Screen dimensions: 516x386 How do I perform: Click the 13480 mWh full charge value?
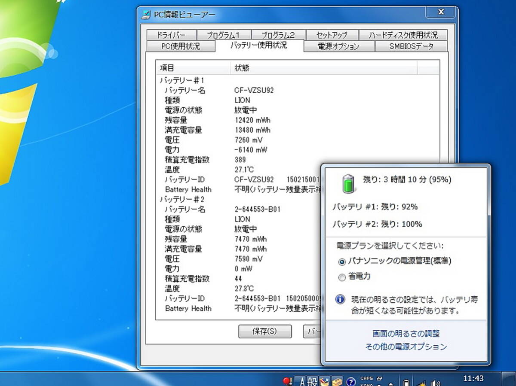[x=252, y=130]
